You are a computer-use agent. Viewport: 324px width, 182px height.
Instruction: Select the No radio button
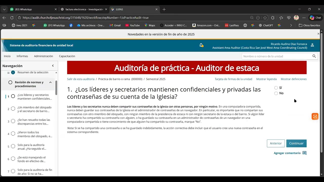[x=276, y=93]
